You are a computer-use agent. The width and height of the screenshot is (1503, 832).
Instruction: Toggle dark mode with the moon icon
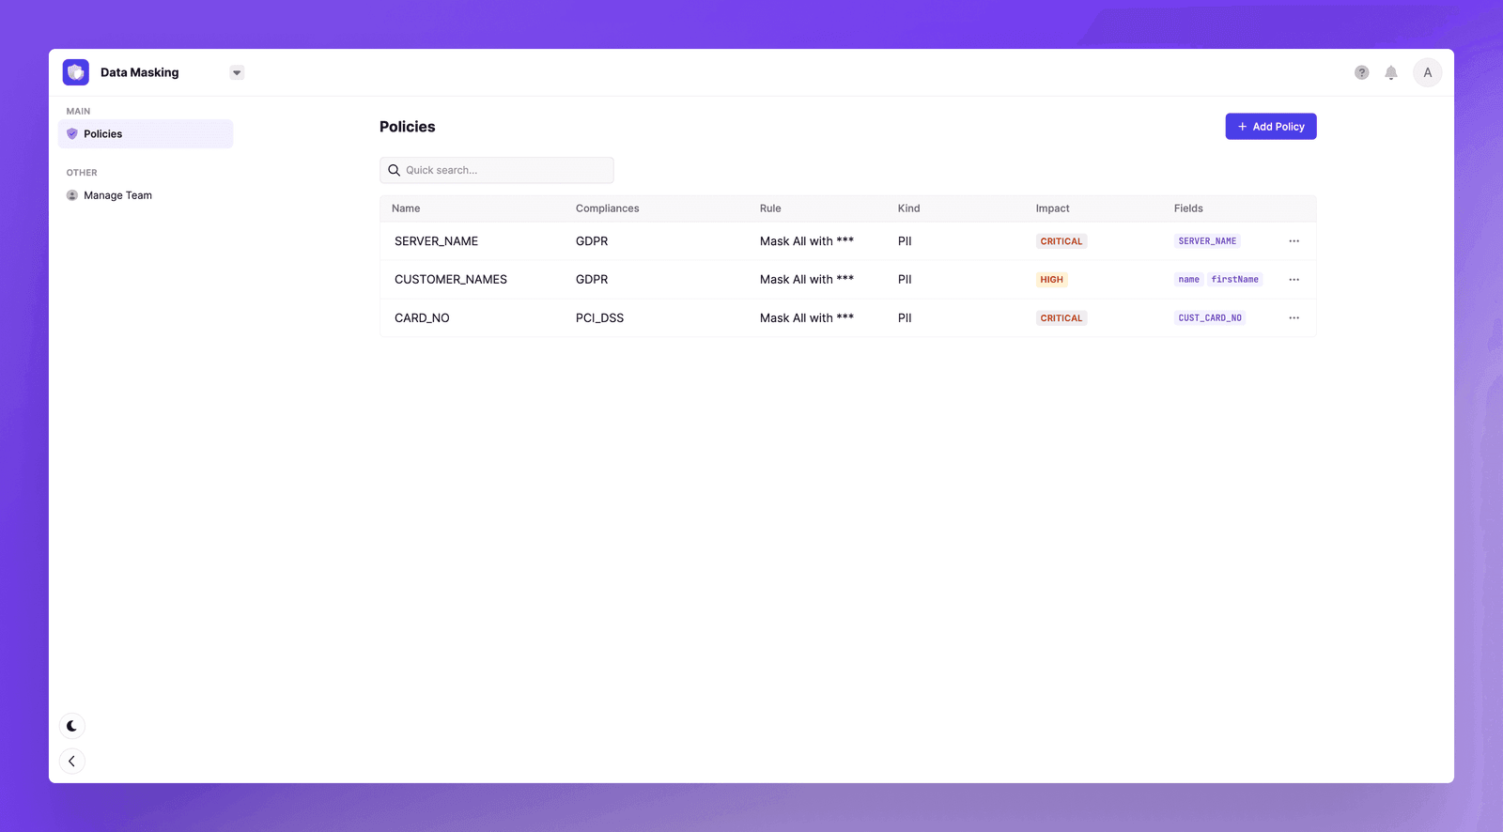click(x=72, y=726)
